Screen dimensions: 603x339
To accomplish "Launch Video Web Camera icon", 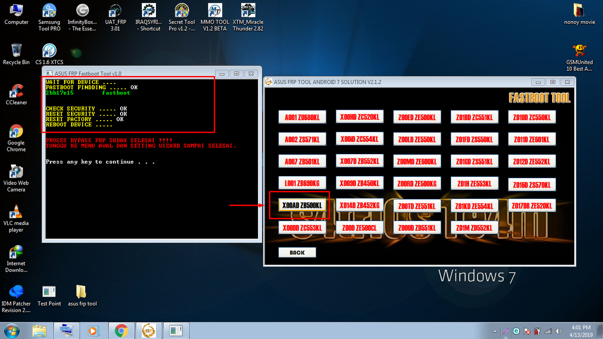I will [16, 178].
